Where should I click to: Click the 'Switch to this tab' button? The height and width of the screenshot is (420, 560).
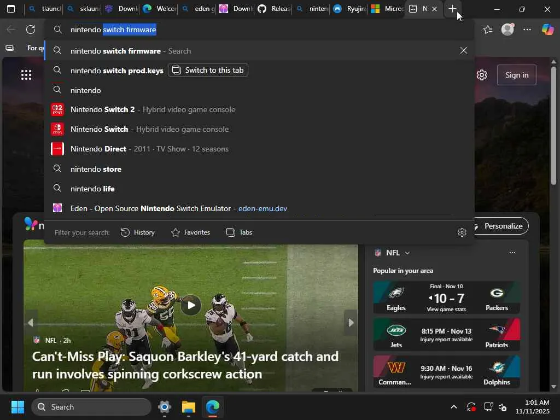pyautogui.click(x=208, y=70)
